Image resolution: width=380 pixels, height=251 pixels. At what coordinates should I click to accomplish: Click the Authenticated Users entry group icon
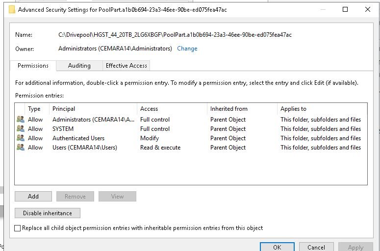(x=21, y=138)
